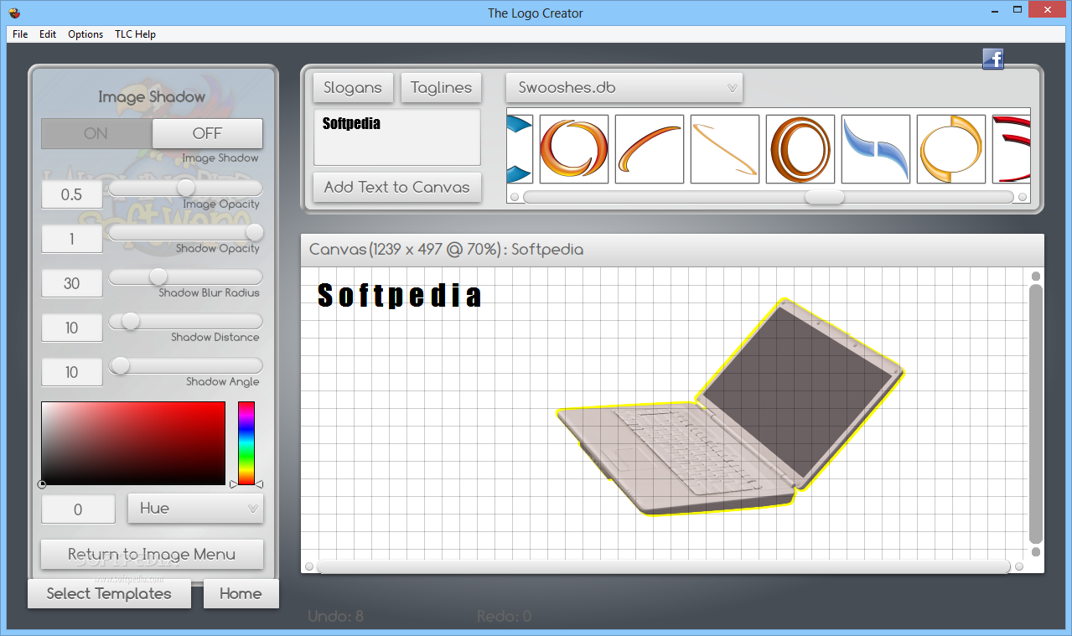The image size is (1072, 636).
Task: Open the Hue color mode dropdown
Action: coord(195,508)
